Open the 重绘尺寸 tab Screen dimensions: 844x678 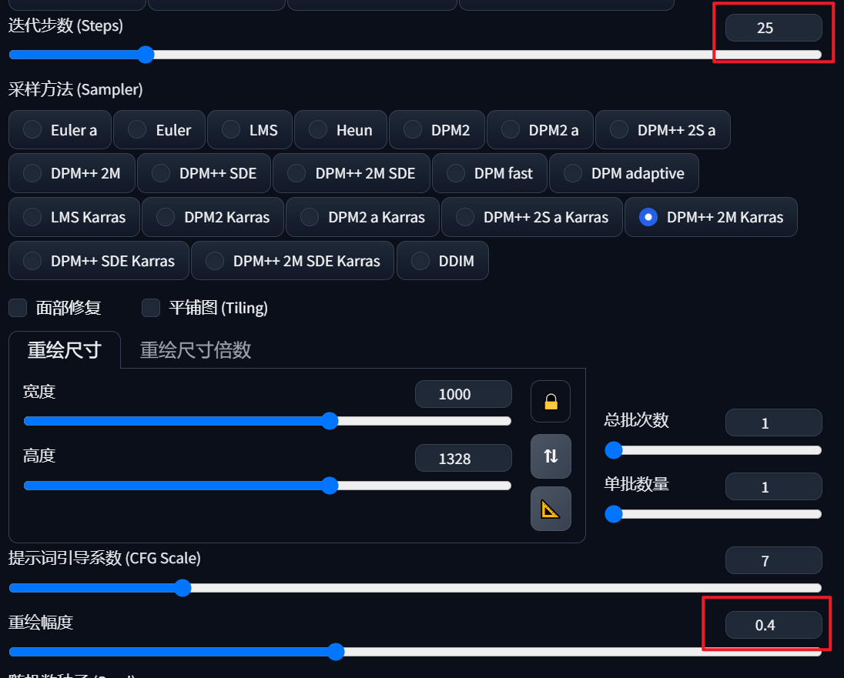(x=65, y=349)
